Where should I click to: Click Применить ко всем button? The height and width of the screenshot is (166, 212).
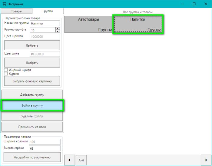(x=32, y=127)
